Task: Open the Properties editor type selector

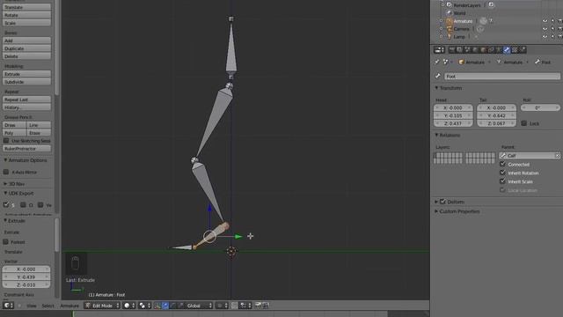Action: tap(440, 50)
